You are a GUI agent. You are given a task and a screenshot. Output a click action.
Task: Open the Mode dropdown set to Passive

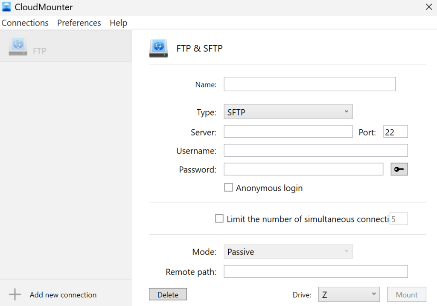288,252
